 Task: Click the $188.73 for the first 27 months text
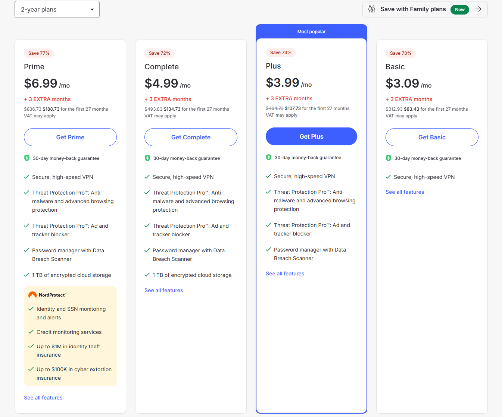[75, 109]
